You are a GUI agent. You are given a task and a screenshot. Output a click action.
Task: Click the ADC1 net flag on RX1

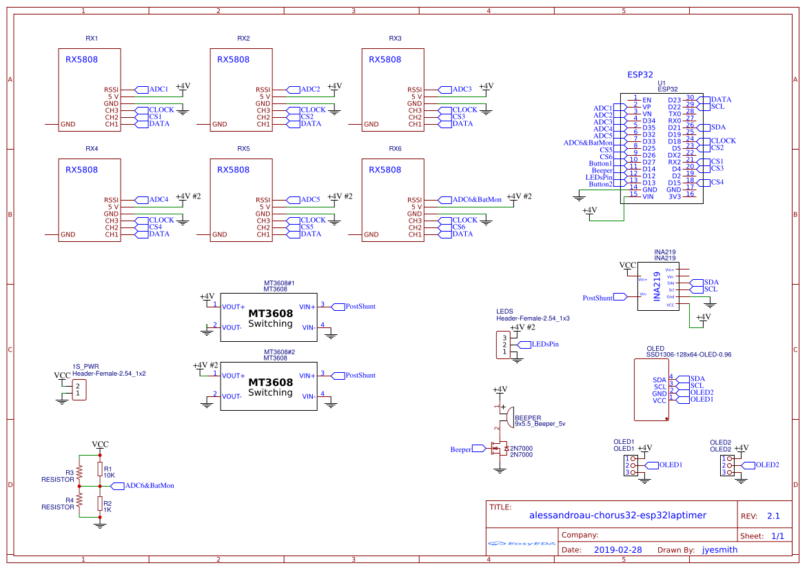click(x=152, y=90)
